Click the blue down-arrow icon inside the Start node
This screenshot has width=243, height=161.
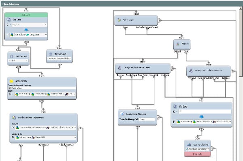26,29
